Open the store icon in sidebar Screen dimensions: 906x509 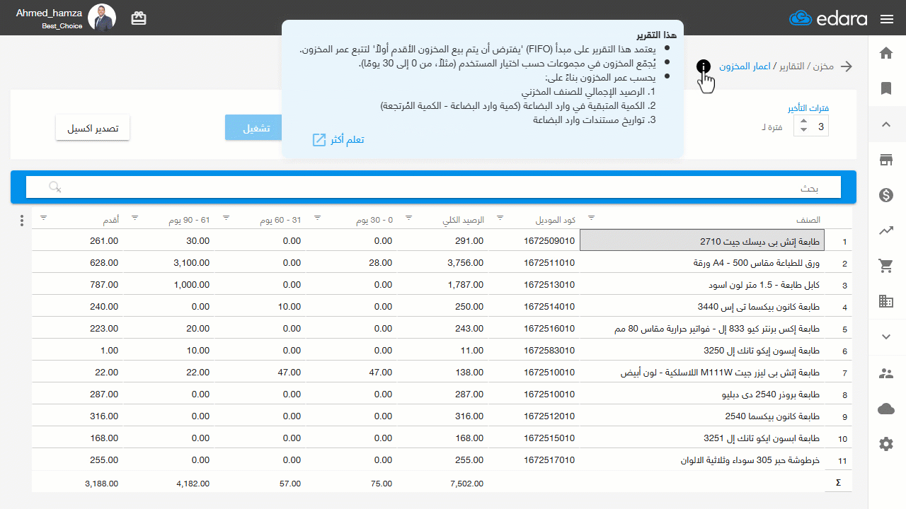pyautogui.click(x=885, y=160)
